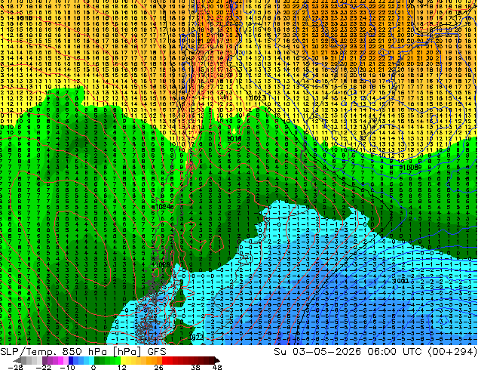Click the 'SLP/Temp. 850 hPa [hPa] GFS' title
This screenshot has height=370, width=478.
pos(83,352)
